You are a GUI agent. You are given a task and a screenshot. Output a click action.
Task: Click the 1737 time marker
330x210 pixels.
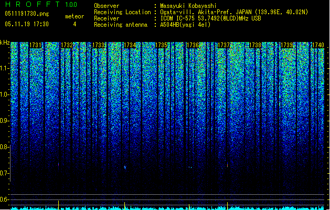click(x=223, y=45)
